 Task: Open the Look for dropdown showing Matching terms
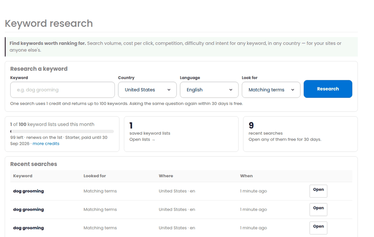click(x=271, y=90)
